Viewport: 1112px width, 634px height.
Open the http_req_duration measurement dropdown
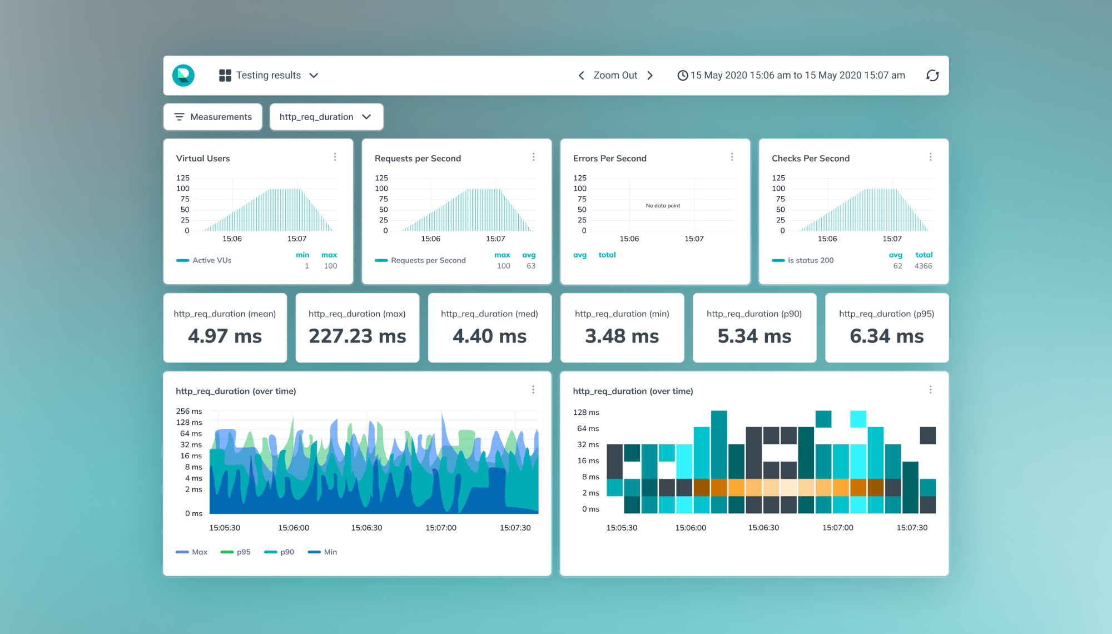coord(326,117)
